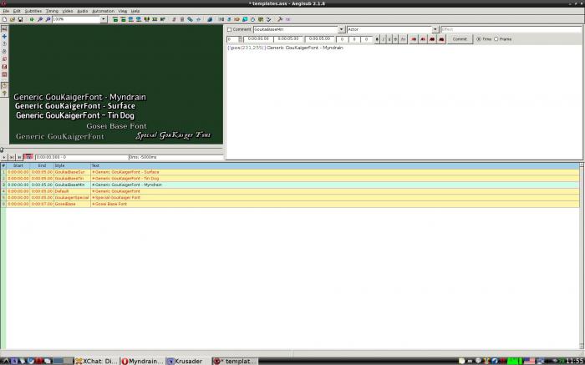Select the standard video mode tool
Viewport: 585px width, 365px height.
click(4, 28)
